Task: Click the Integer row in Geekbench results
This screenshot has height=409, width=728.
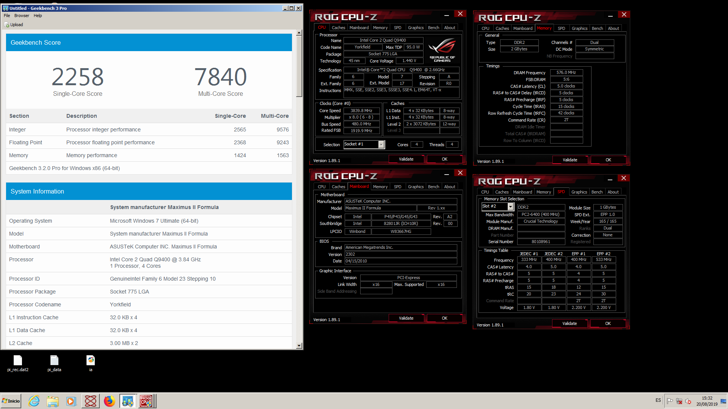Action: click(149, 130)
